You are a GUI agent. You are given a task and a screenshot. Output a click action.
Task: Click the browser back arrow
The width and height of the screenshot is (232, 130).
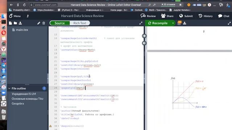point(11,5)
